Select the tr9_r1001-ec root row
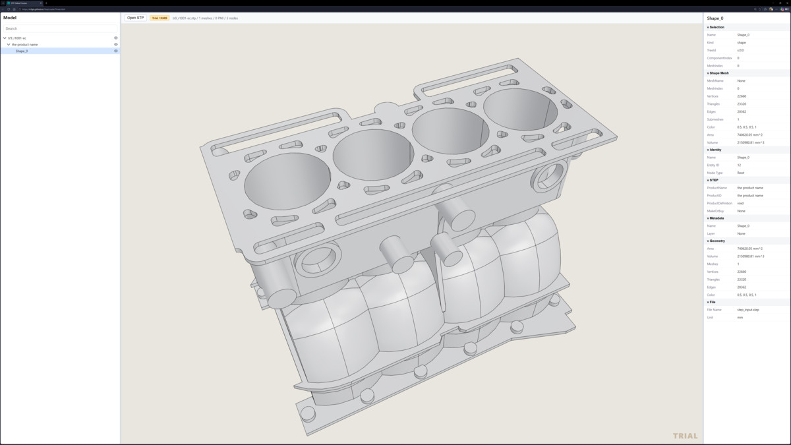This screenshot has height=445, width=791. pyautogui.click(x=60, y=38)
